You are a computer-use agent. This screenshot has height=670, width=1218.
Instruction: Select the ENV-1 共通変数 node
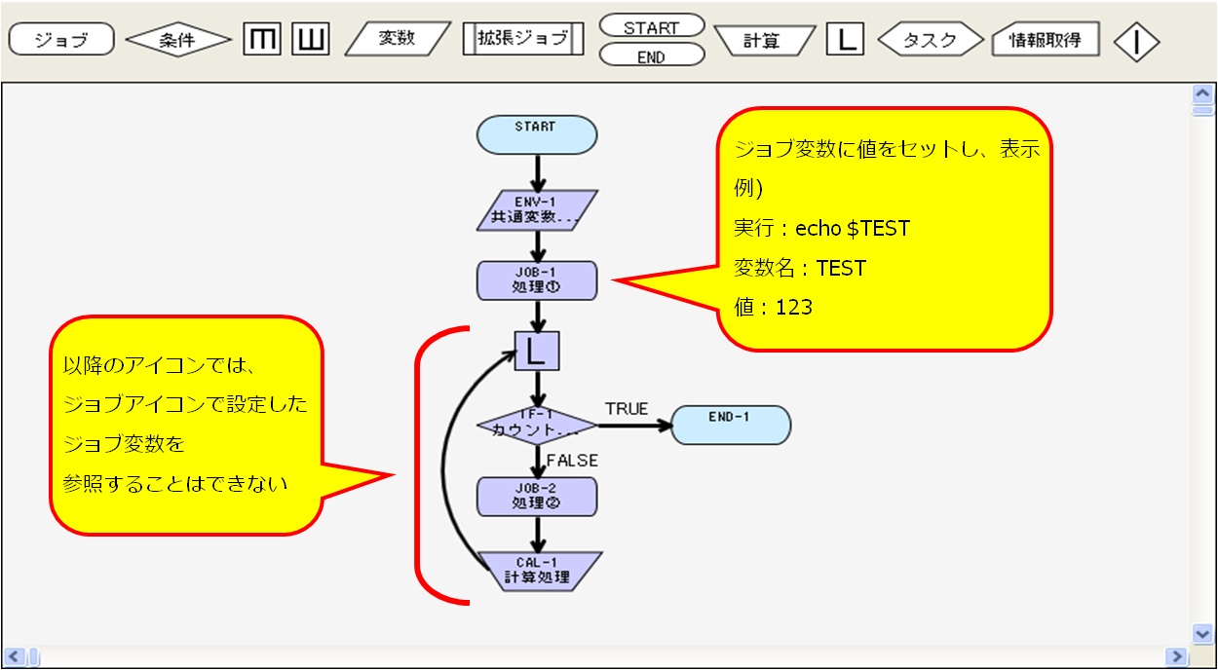pyautogui.click(x=537, y=210)
